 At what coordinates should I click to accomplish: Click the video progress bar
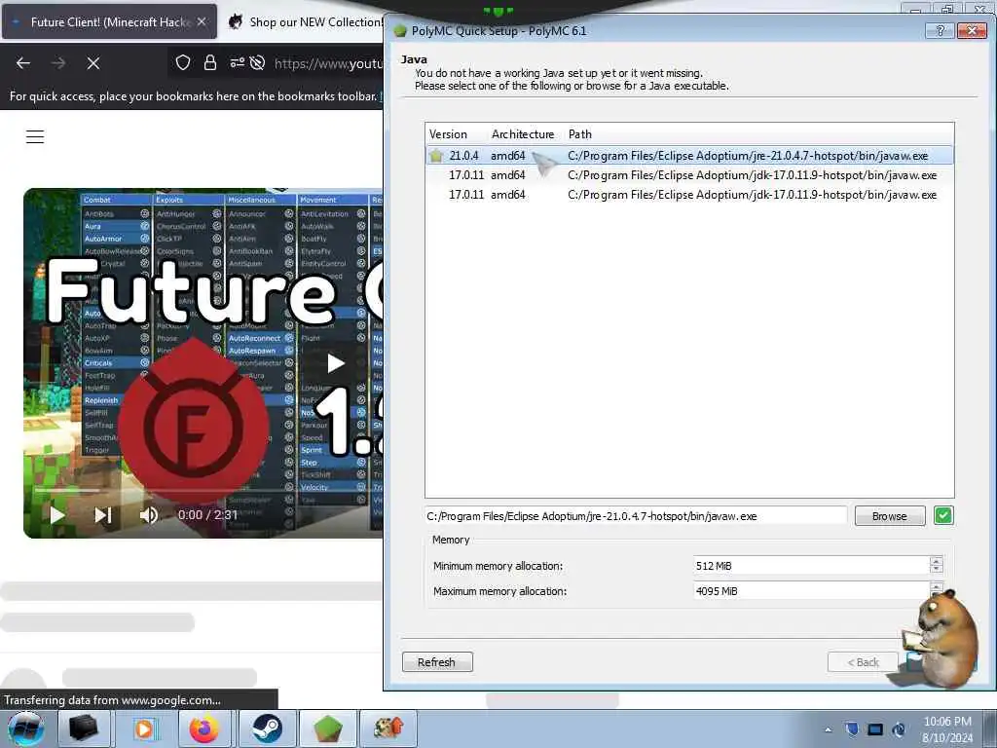coord(208,491)
